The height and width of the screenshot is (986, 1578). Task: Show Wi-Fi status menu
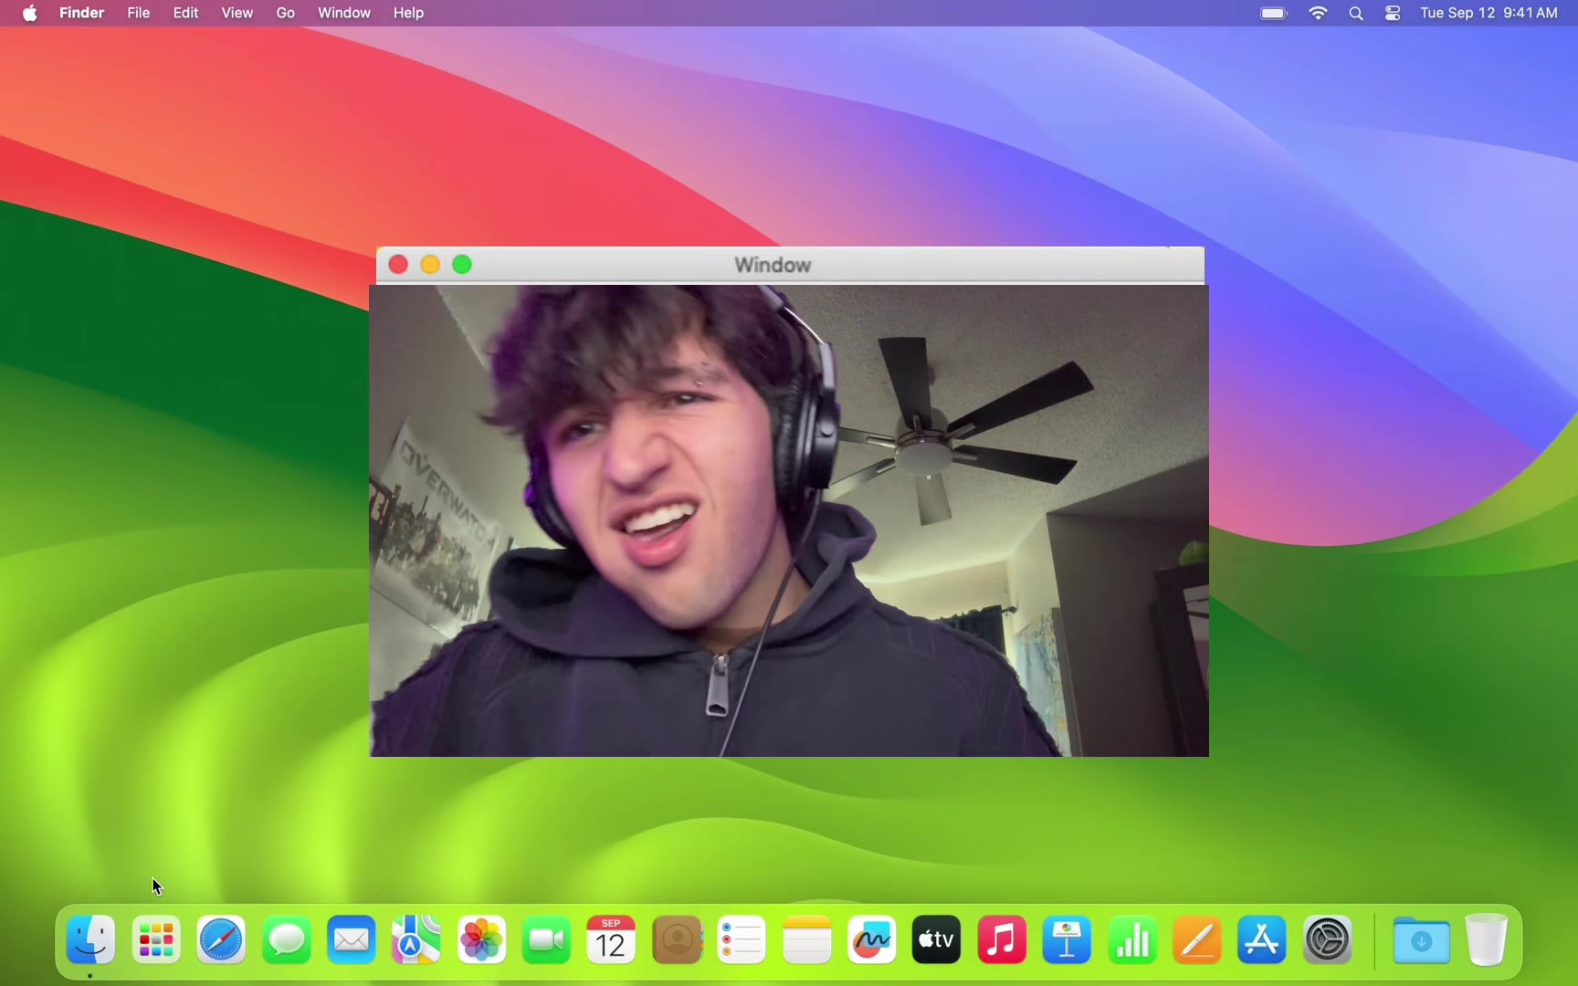pyautogui.click(x=1319, y=14)
